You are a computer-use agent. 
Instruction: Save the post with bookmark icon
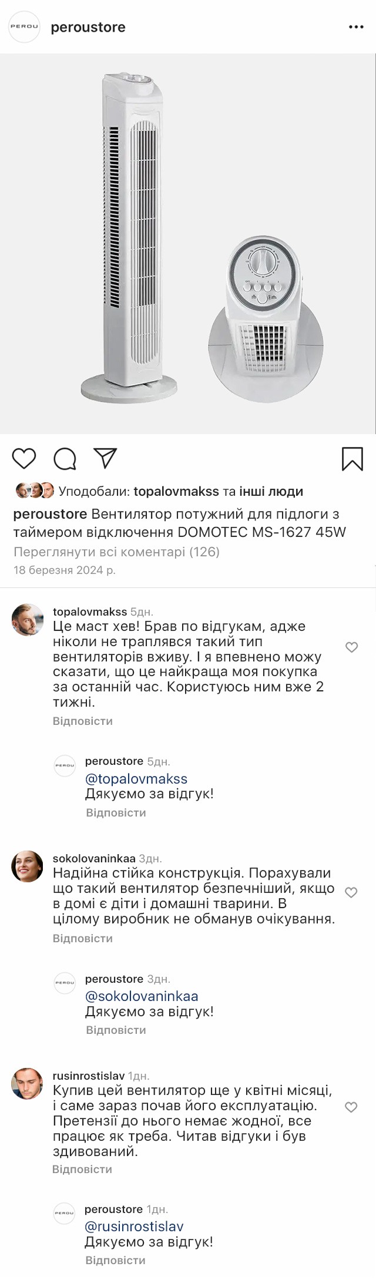(x=352, y=459)
